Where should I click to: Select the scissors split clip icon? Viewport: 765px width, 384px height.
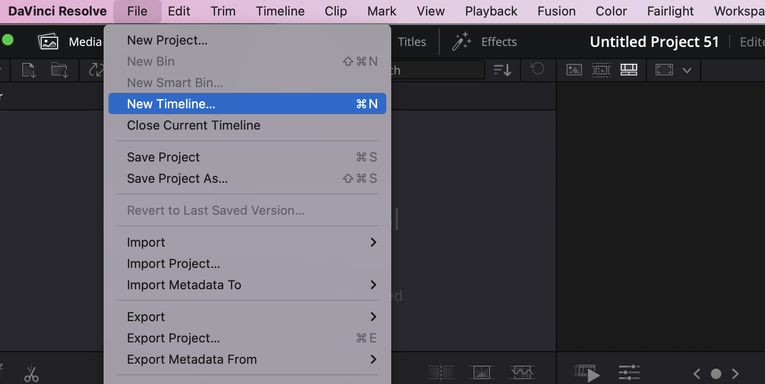click(x=31, y=373)
